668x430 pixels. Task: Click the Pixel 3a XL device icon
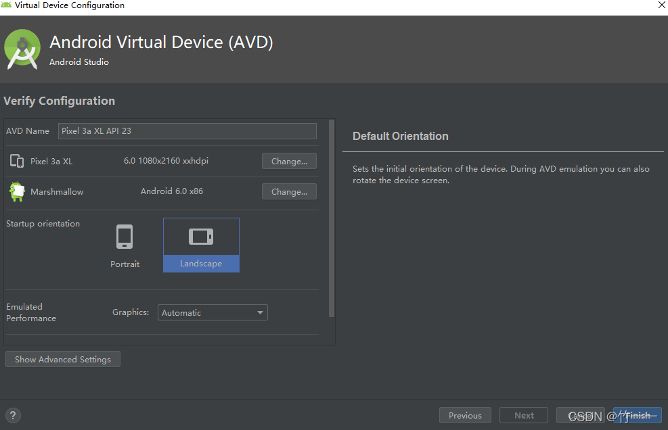(17, 161)
